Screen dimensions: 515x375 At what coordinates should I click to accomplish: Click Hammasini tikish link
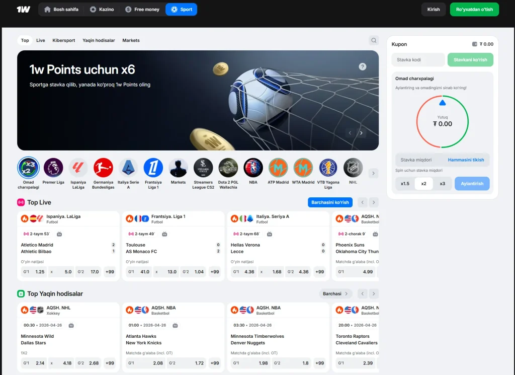pyautogui.click(x=466, y=160)
